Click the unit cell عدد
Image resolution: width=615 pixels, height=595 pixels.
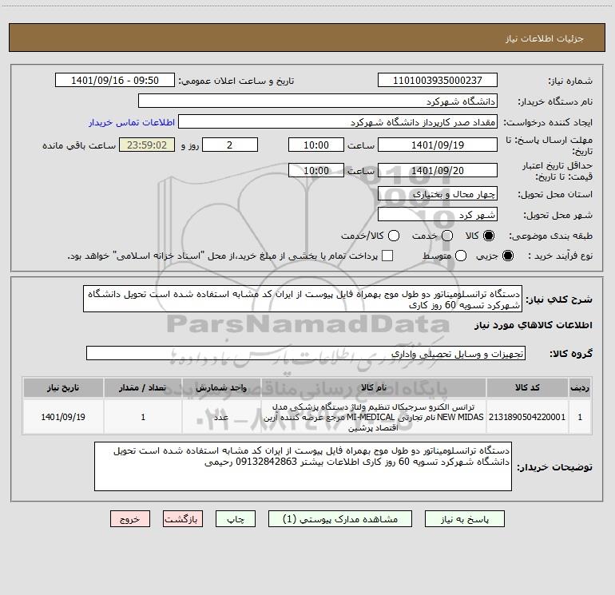tap(221, 417)
